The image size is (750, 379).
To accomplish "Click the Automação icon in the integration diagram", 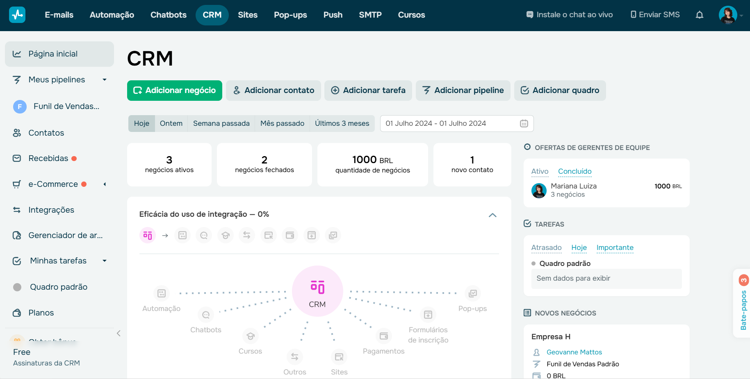I will coord(161,293).
